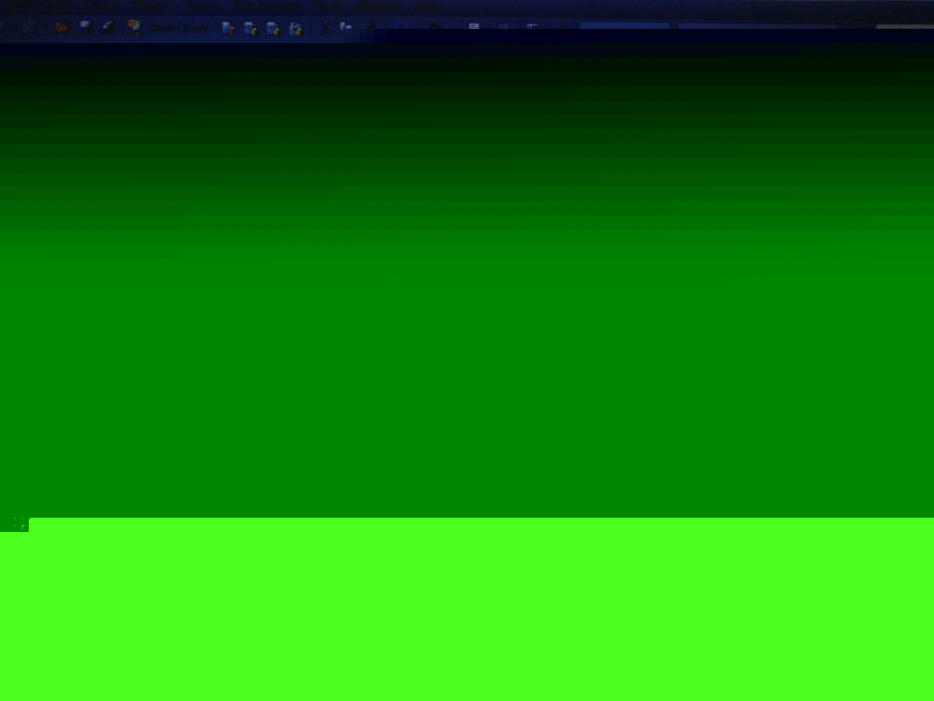
Task: Open the Debug menu
Action: [x=201, y=5]
